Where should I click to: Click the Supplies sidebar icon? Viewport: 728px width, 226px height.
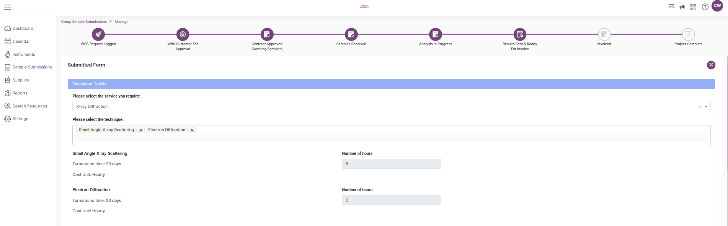7,80
